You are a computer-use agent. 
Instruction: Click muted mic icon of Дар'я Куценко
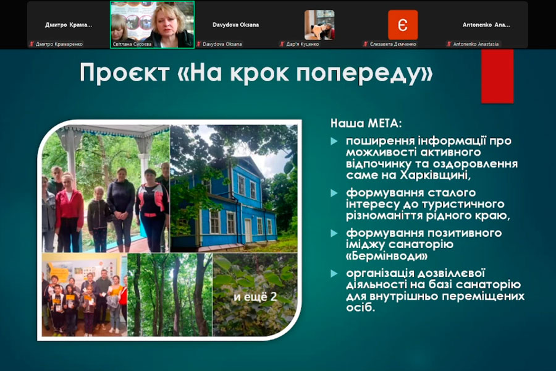[282, 44]
